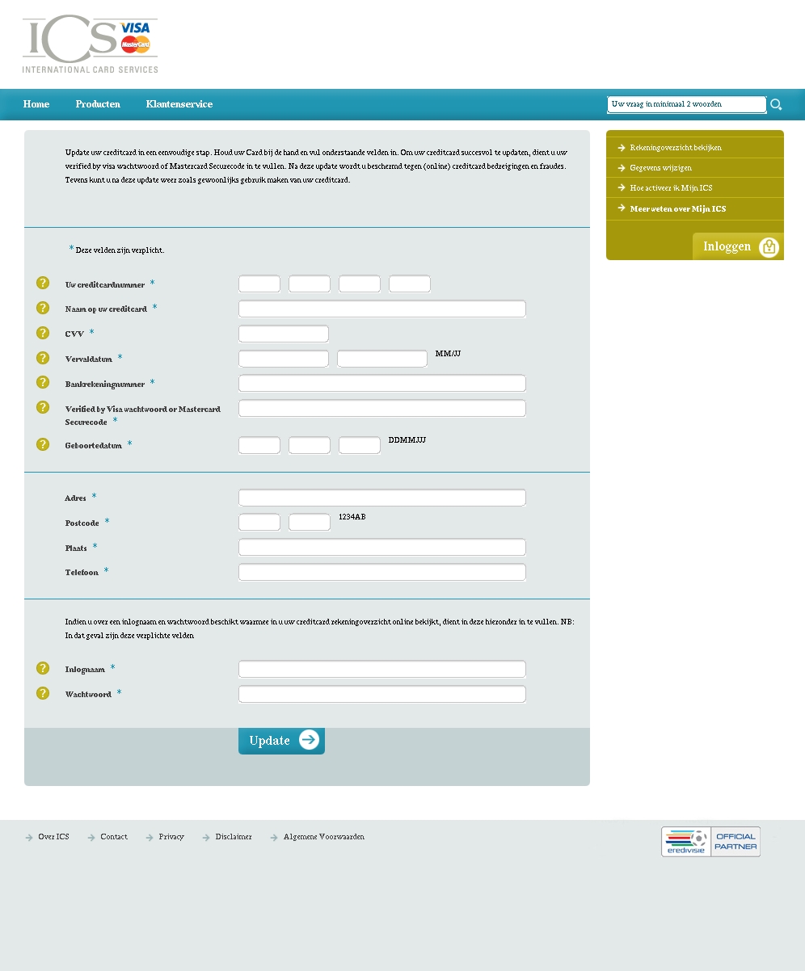Open Hoe activeer ik Mijn ICS link

[x=671, y=188]
